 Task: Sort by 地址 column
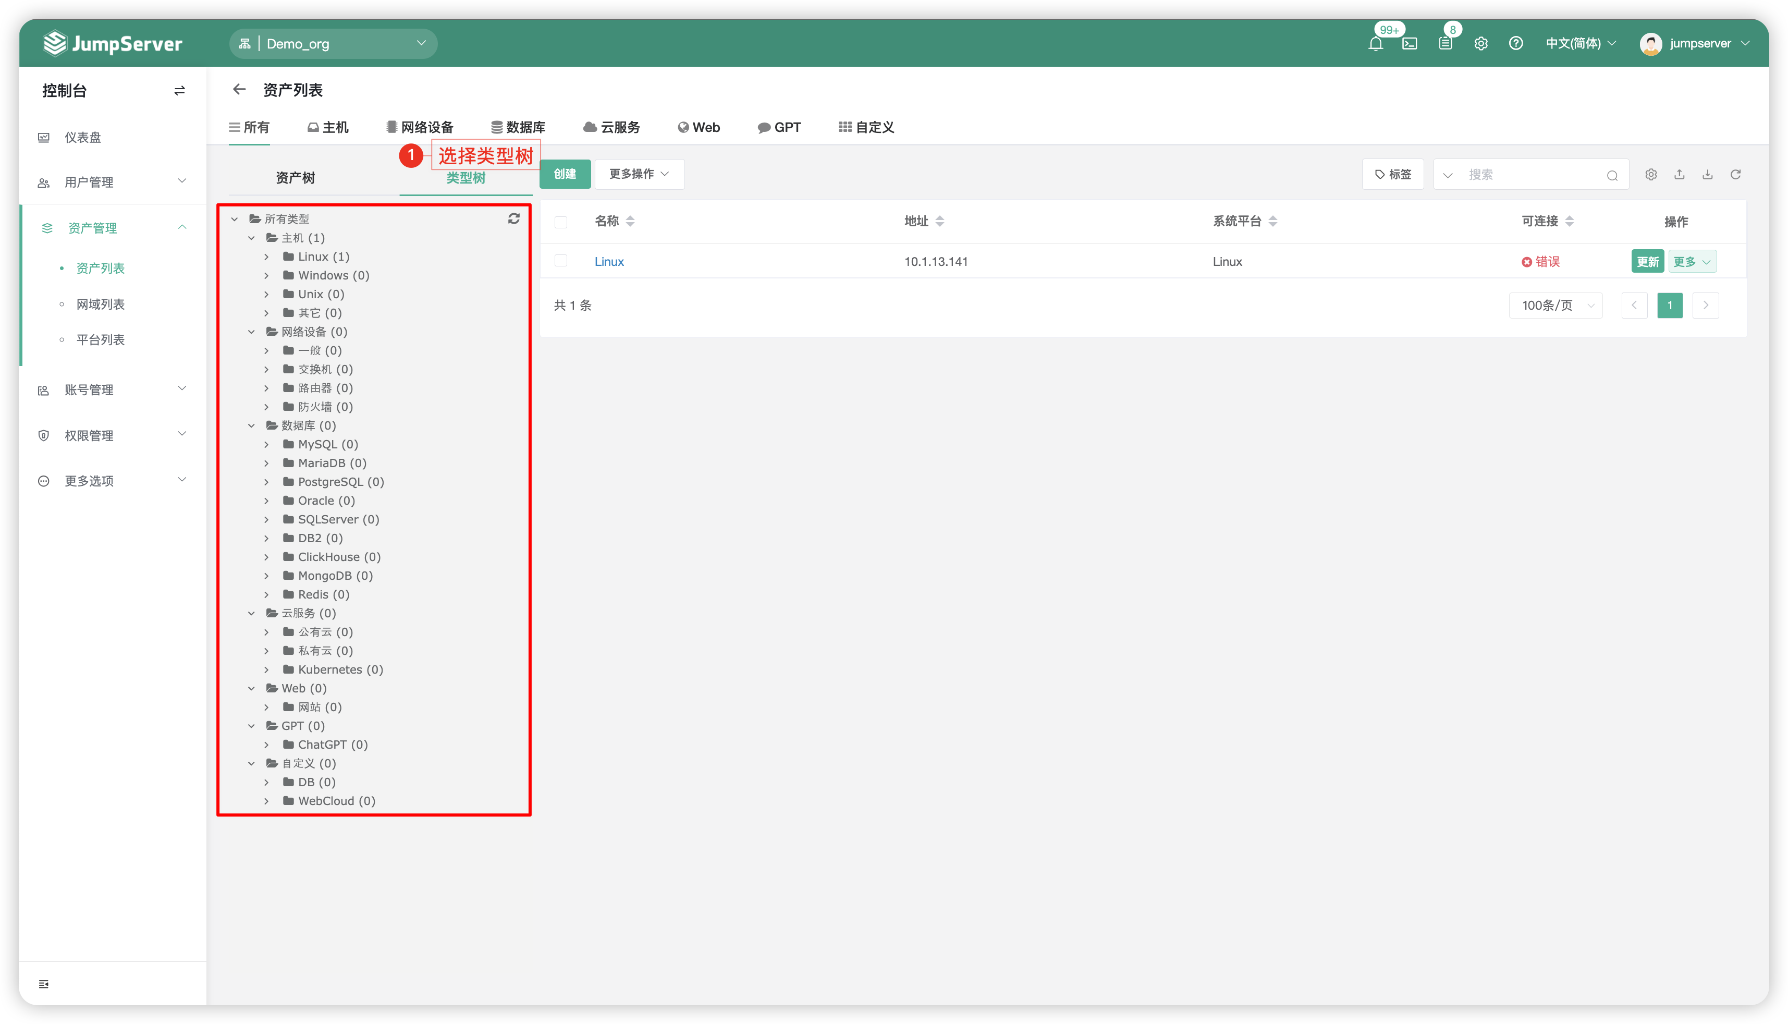tap(939, 222)
